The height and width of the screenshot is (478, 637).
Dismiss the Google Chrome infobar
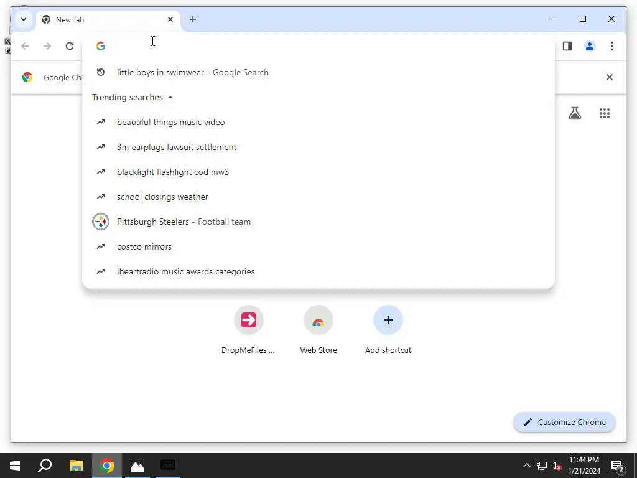point(610,77)
